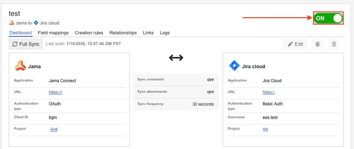Open the Jama Project link

point(54,129)
